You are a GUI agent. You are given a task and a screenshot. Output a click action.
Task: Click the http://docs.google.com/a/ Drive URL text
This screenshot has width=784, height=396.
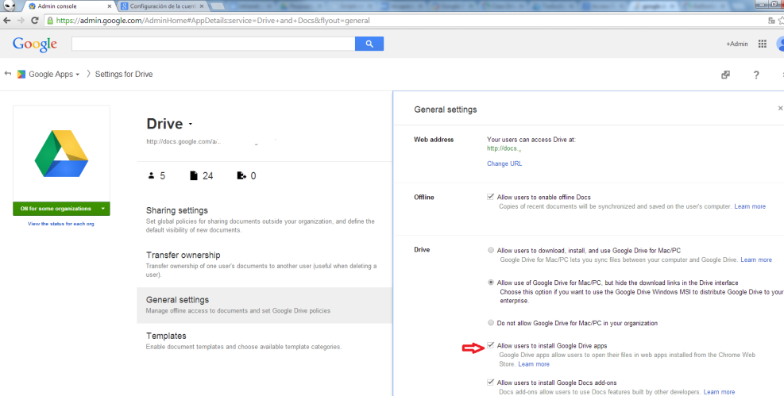[x=183, y=141]
